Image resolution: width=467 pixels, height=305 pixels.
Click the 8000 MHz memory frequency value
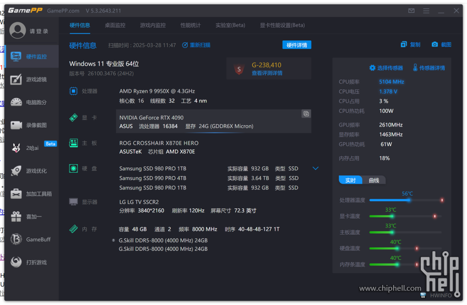click(204, 229)
